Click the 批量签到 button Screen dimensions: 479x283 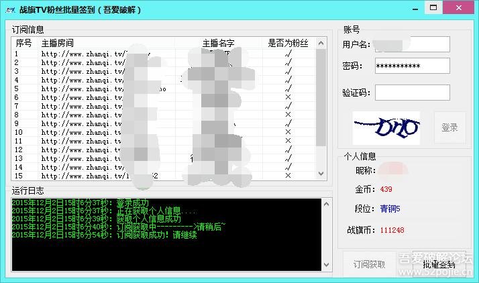point(439,264)
